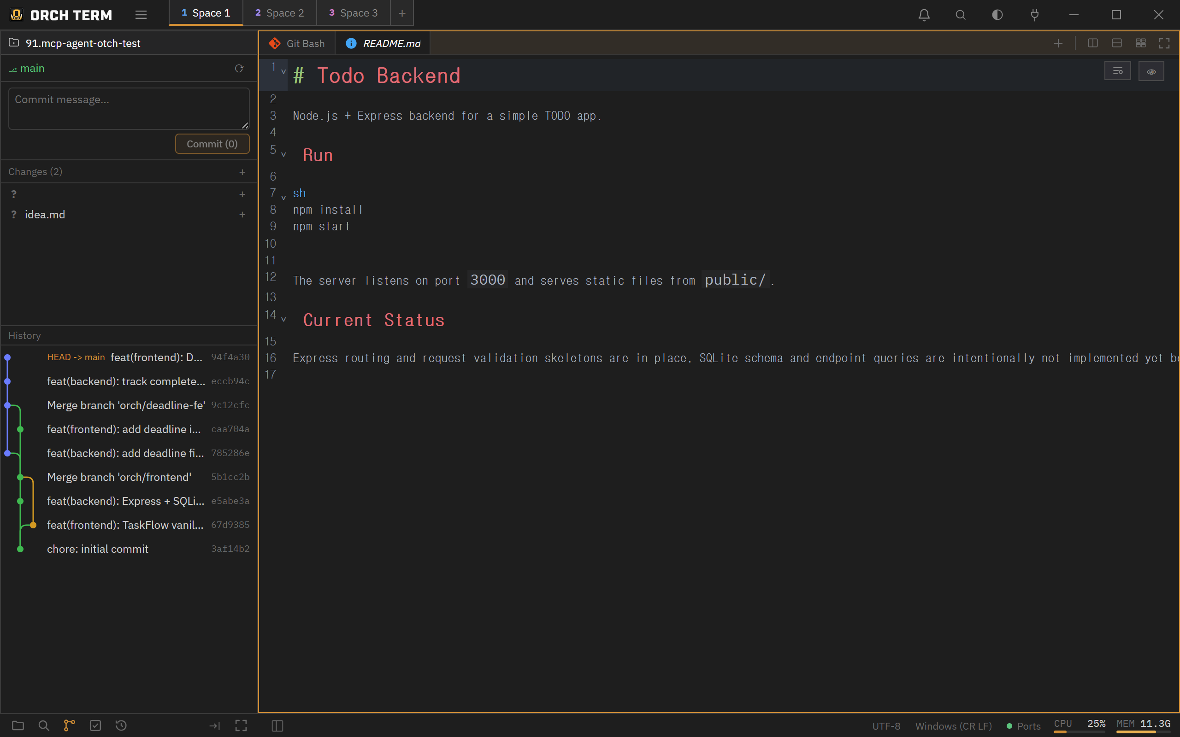Viewport: 1180px width, 737px height.
Task: Open the grid layout icon
Action: (x=1140, y=43)
